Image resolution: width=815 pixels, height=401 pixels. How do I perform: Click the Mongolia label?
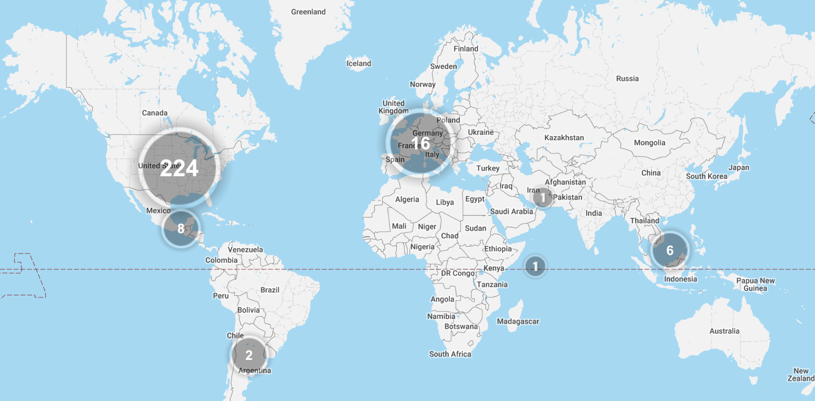(x=650, y=142)
